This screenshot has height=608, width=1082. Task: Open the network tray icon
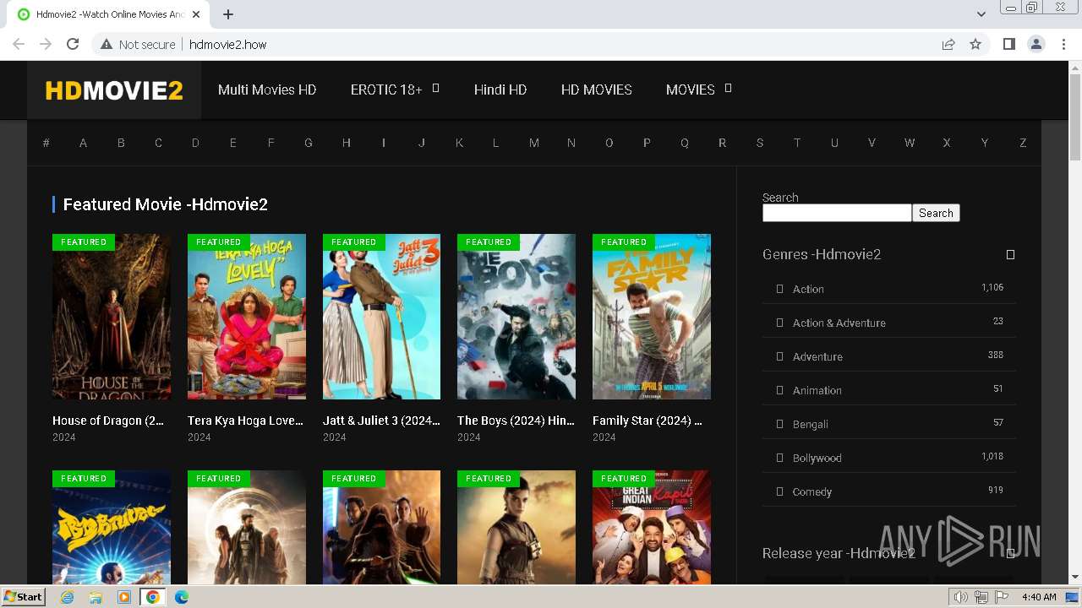pos(981,597)
